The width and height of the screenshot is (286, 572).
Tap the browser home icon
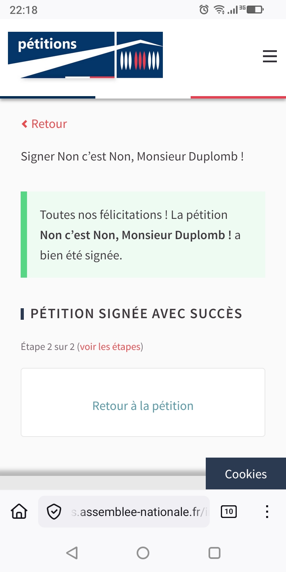19,512
